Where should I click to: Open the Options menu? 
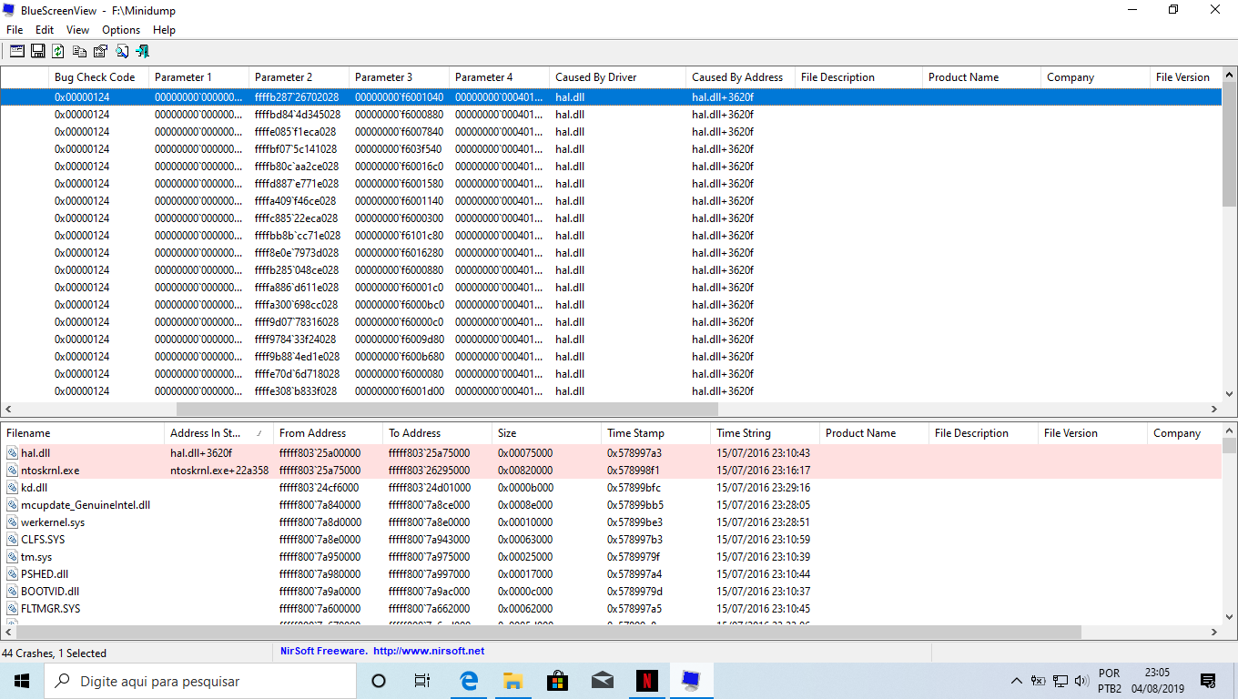[121, 30]
